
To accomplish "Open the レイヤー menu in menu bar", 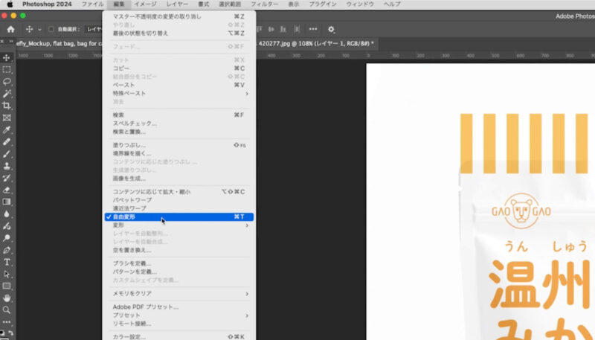I will pos(177,4).
